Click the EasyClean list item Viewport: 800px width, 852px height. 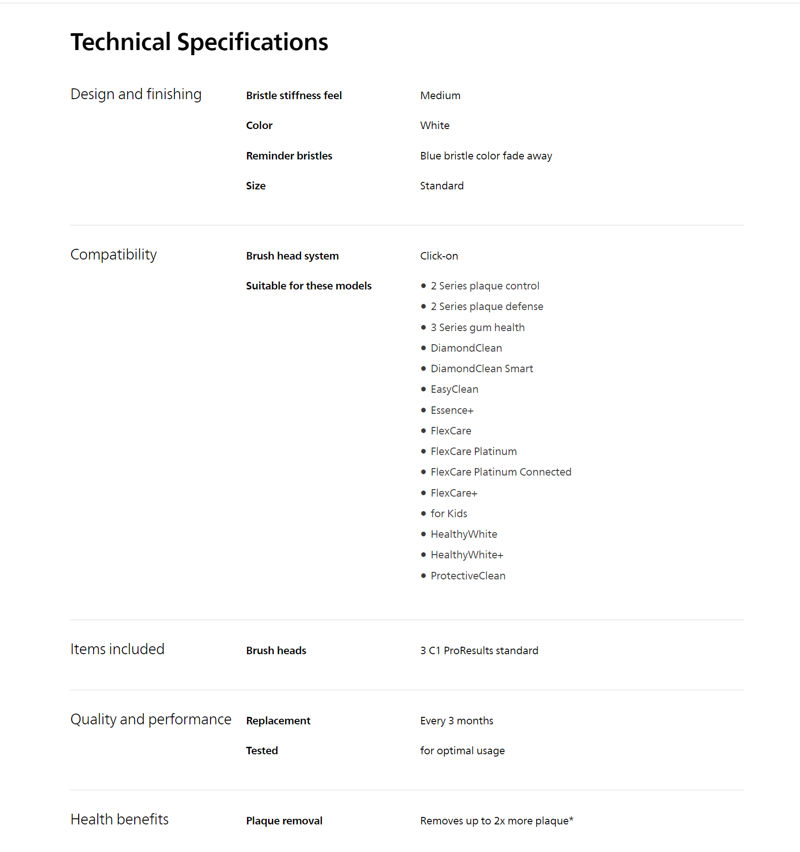[454, 389]
